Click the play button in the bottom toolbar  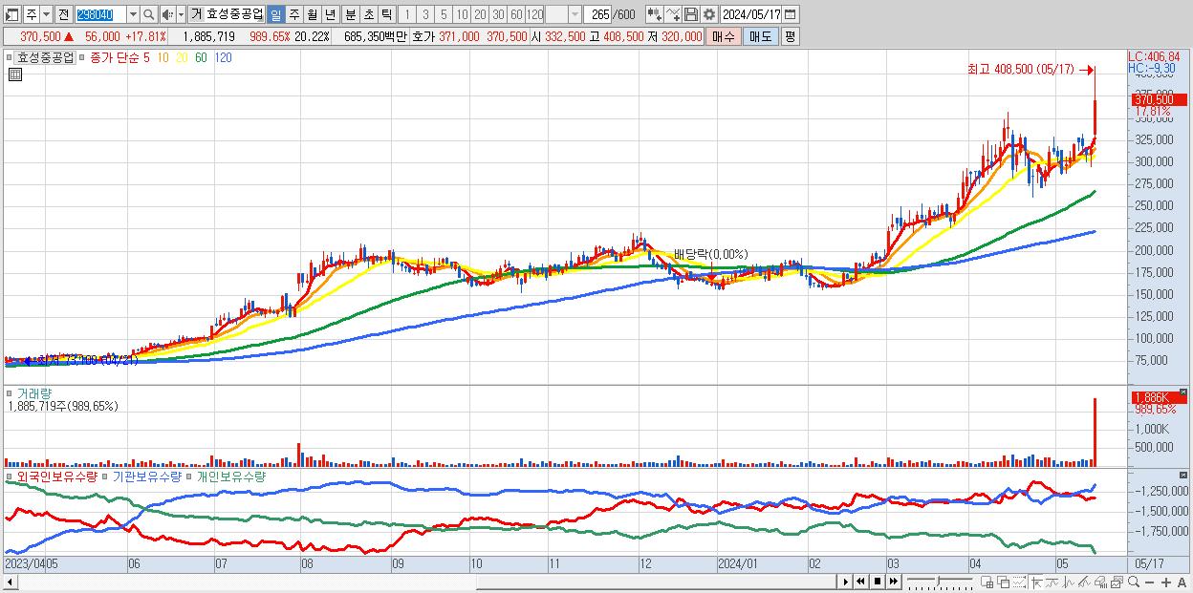[845, 582]
